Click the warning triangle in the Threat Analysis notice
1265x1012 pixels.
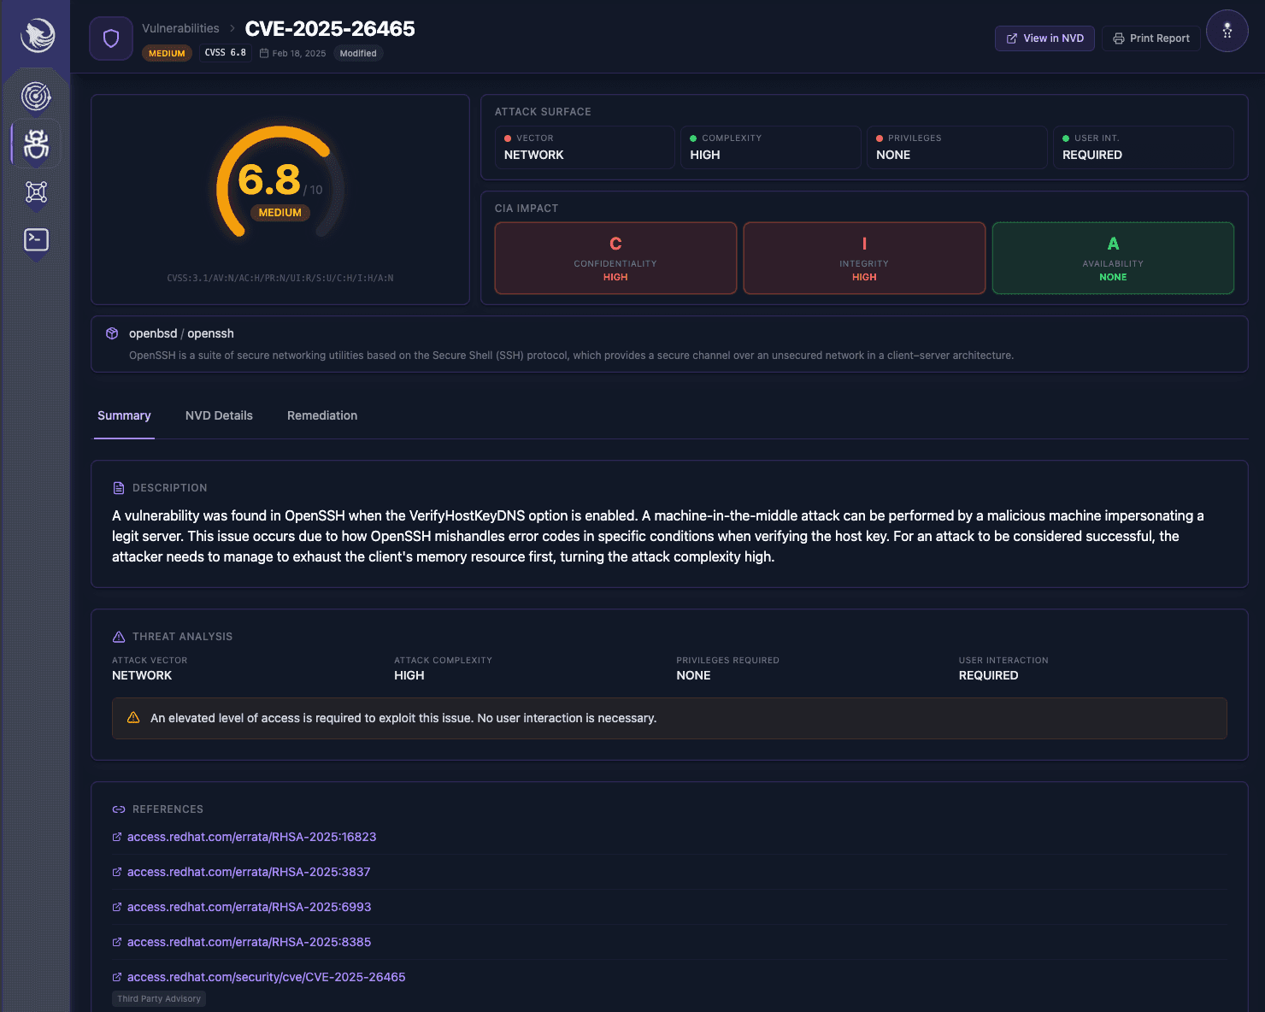pyautogui.click(x=133, y=718)
